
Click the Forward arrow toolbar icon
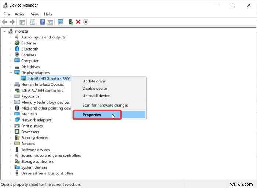[x=12, y=22]
